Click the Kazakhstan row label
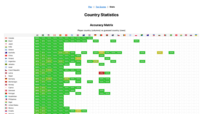The width and height of the screenshot is (203, 114). [x=12, y=97]
